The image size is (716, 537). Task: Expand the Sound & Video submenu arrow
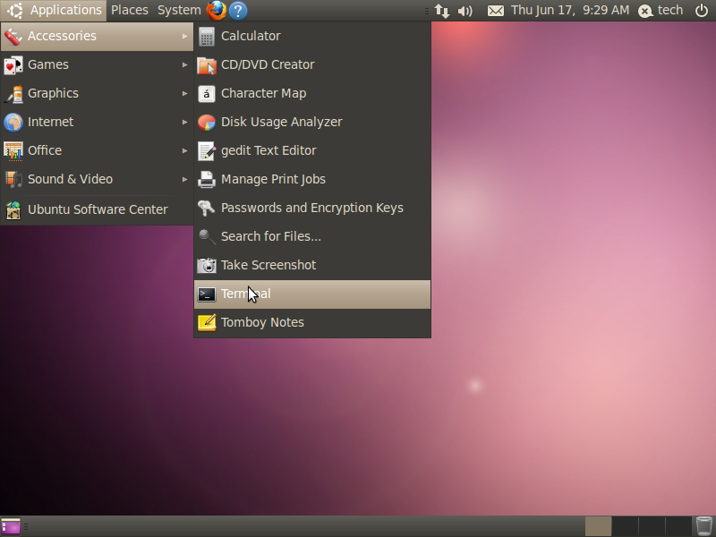pos(185,180)
